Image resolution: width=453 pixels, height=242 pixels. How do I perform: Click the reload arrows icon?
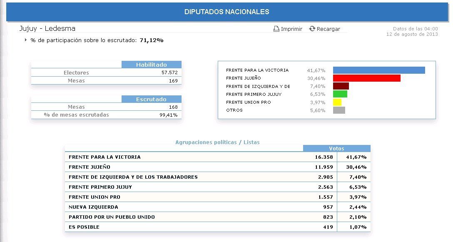312,29
